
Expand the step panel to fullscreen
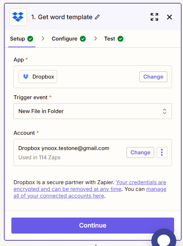pos(154,17)
